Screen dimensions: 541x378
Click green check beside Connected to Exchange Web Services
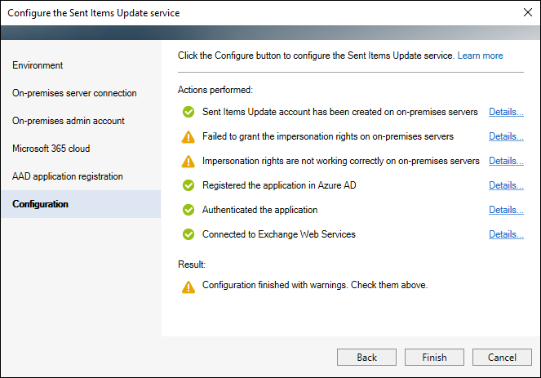(x=188, y=234)
